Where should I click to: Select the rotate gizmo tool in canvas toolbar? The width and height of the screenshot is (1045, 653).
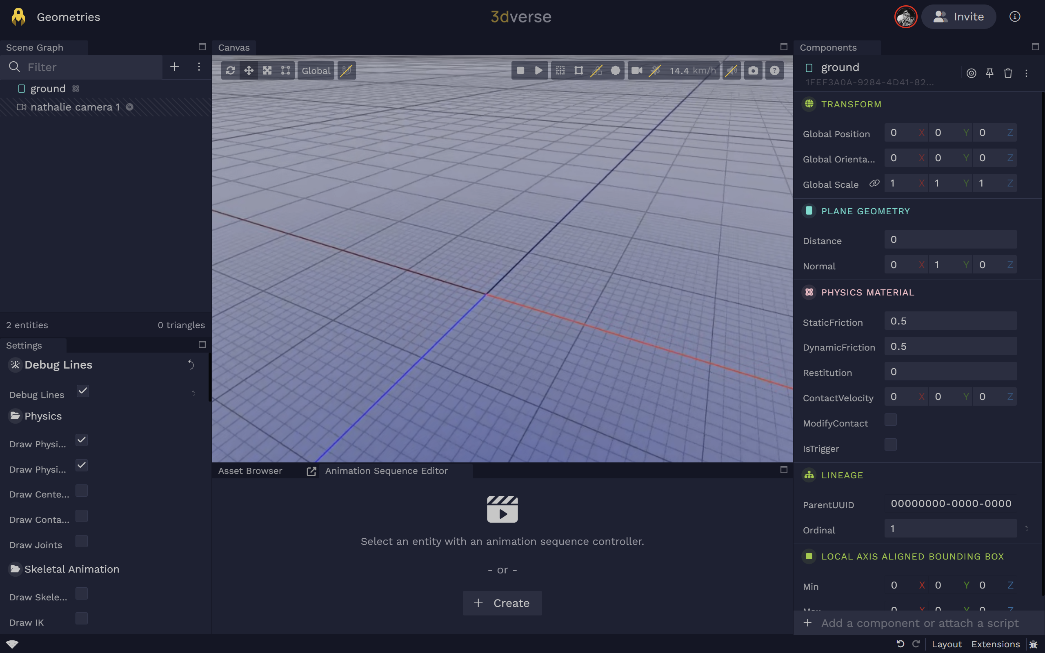(x=230, y=70)
